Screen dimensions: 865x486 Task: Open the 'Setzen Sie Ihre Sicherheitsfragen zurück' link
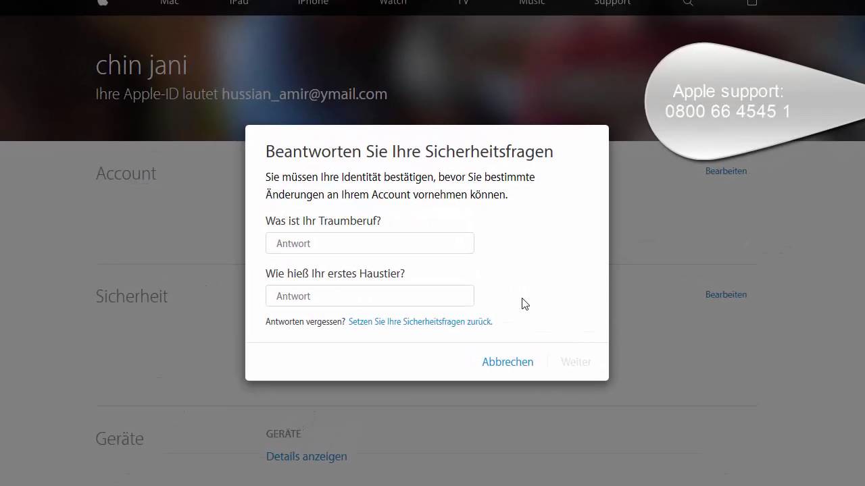pos(420,322)
